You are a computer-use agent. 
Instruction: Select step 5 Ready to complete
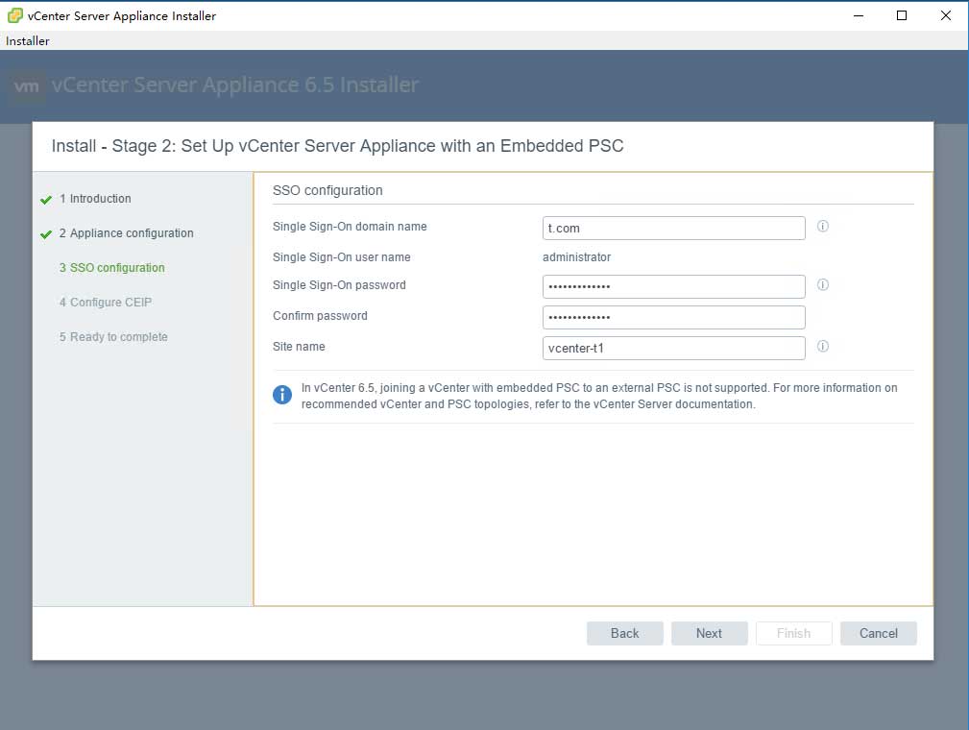point(113,337)
